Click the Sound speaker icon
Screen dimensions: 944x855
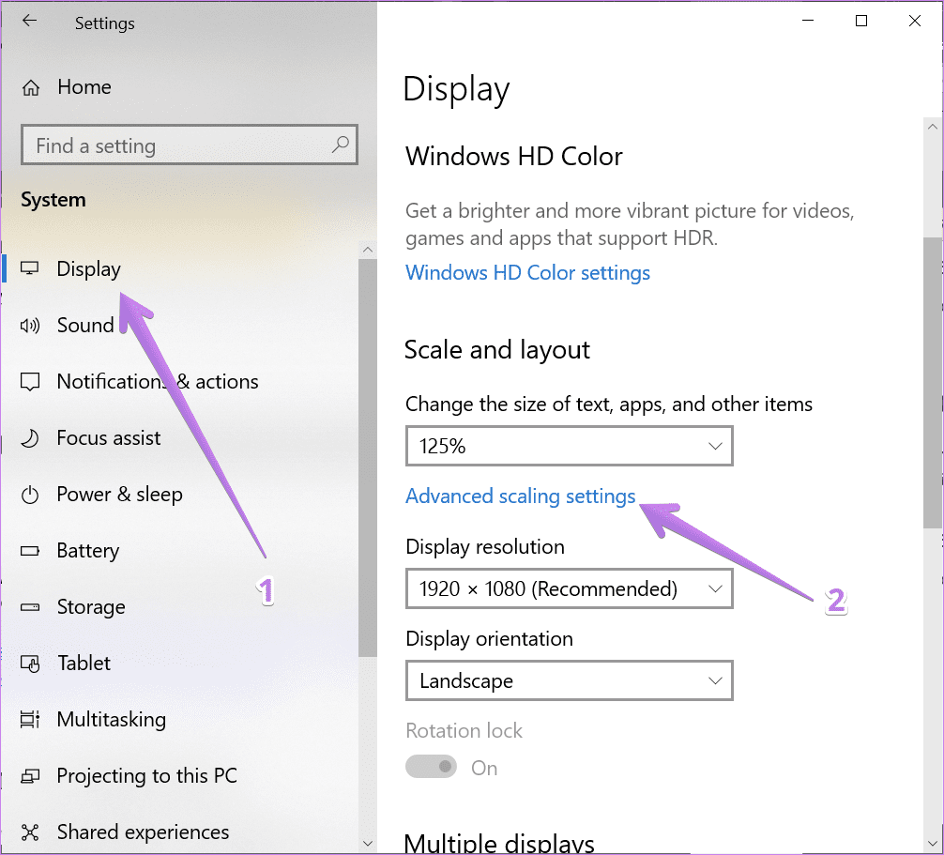coord(30,326)
